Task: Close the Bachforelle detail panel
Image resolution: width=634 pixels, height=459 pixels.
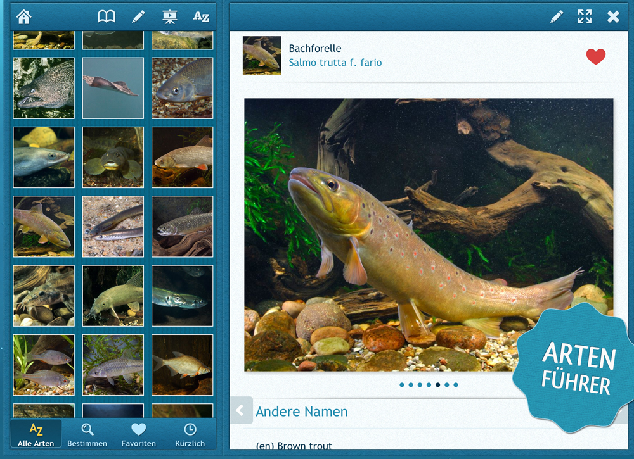Action: pyautogui.click(x=613, y=16)
